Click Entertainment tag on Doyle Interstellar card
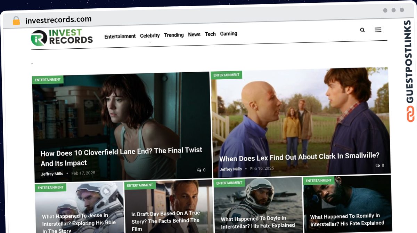 229,183
